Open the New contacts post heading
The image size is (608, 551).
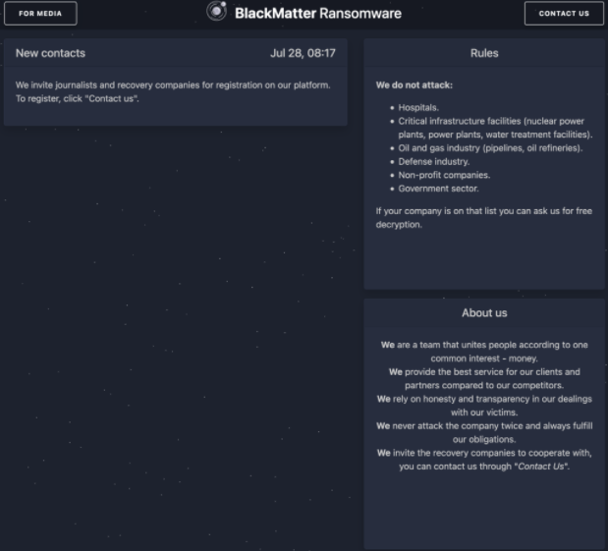point(50,53)
